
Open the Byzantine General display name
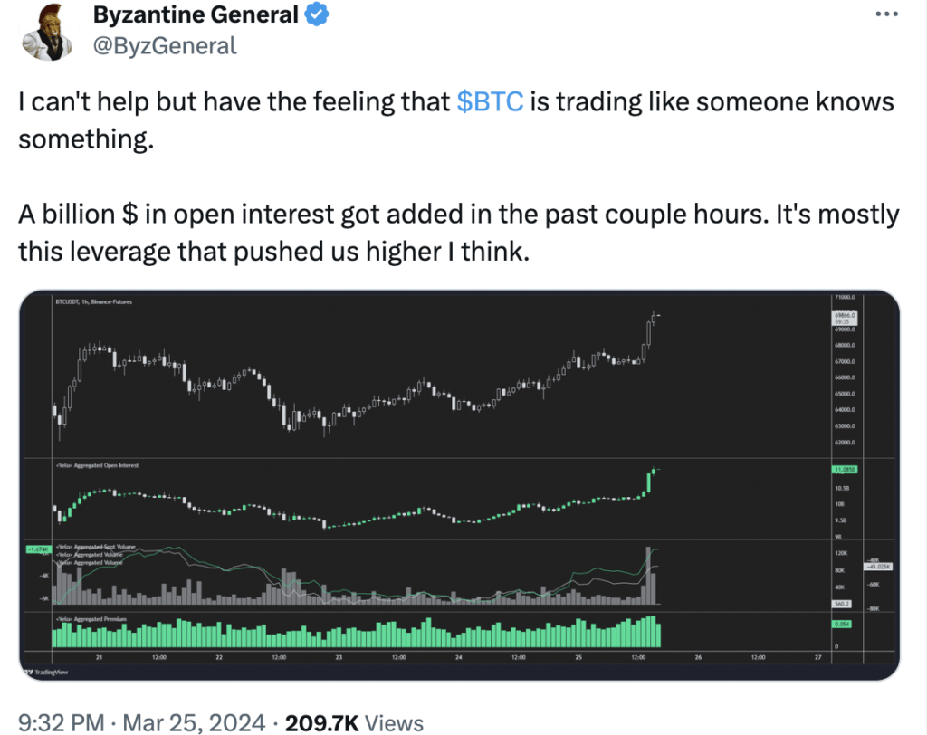[196, 15]
